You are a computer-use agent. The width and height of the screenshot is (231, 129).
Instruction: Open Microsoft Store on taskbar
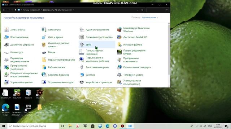[x=92, y=126]
